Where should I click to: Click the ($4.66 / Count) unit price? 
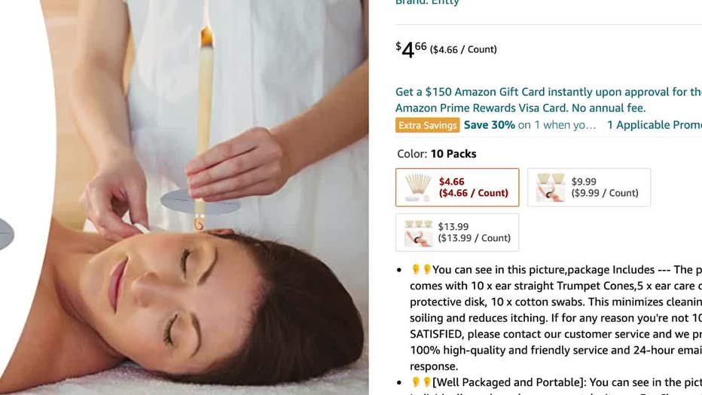pos(463,49)
